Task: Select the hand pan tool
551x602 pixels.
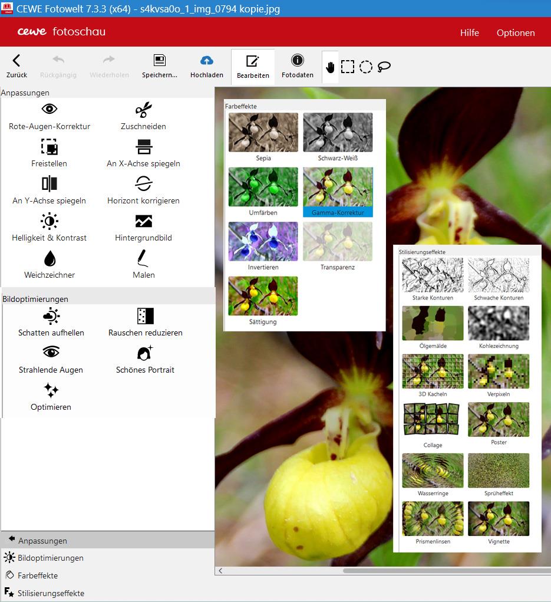Action: [330, 68]
